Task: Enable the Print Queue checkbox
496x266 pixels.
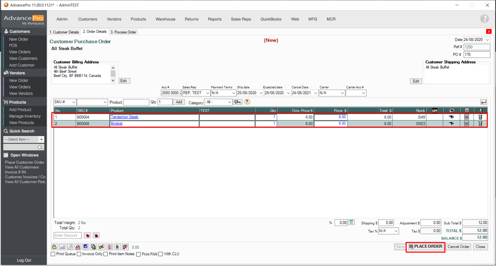Action: tap(53, 254)
